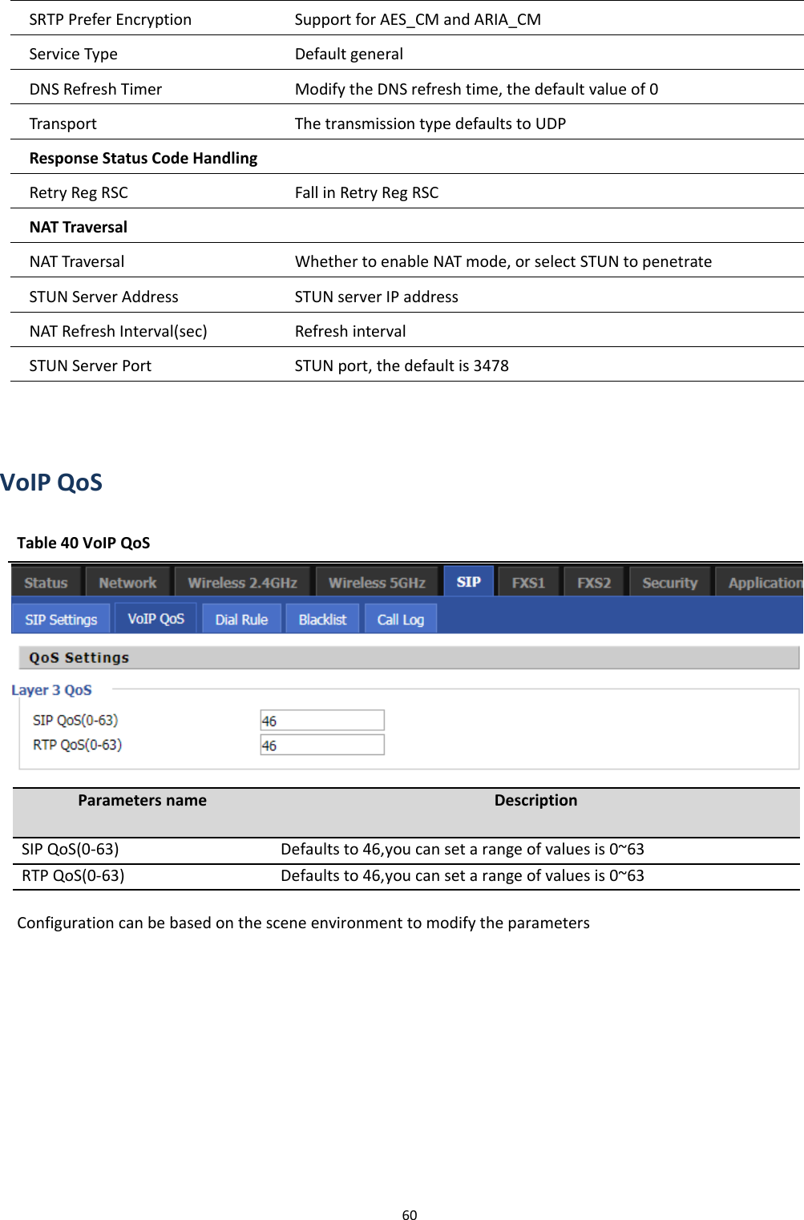Image resolution: width=804 pixels, height=1220 pixels.
Task: View the Blacklist page
Action: (321, 618)
